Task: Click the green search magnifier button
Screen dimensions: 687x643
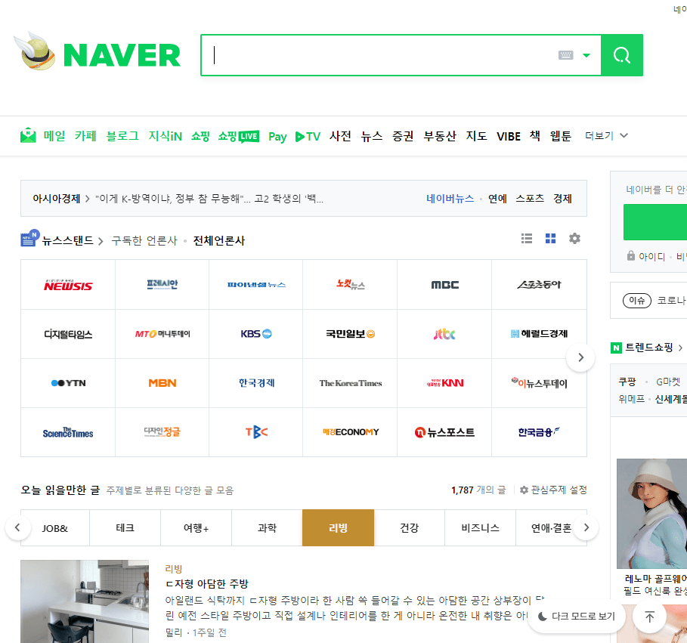Action: point(622,55)
